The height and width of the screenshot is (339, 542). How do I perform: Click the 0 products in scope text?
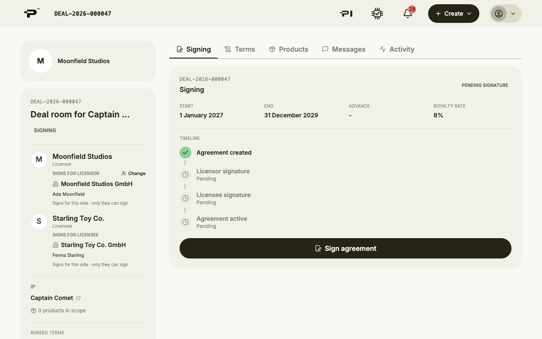click(x=62, y=311)
